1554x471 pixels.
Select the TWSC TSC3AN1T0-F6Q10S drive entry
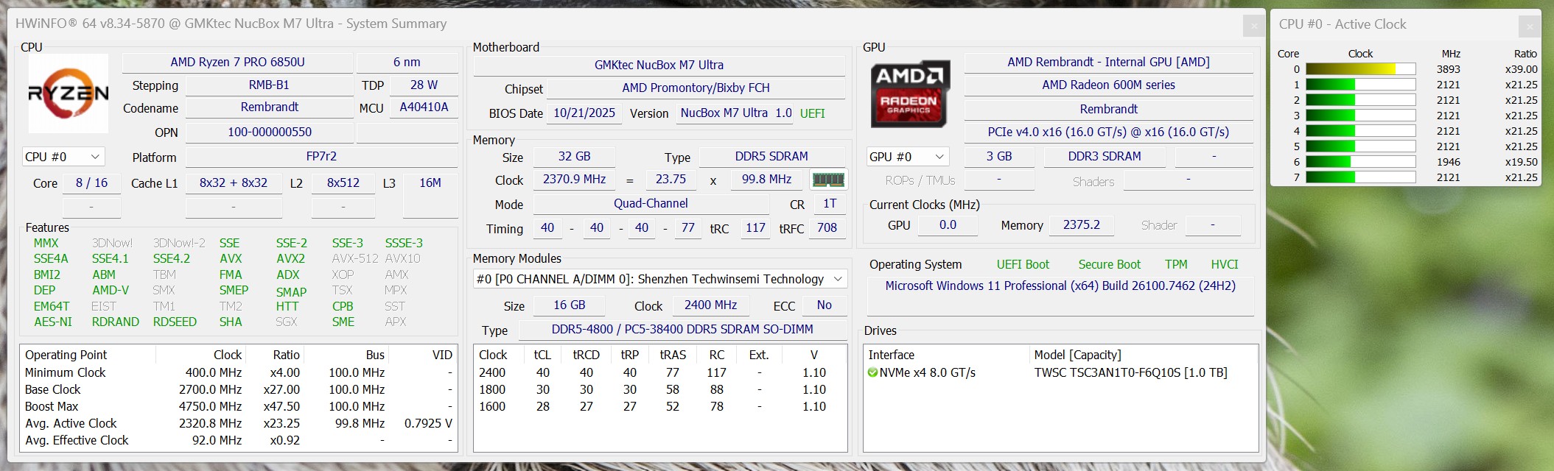tap(1130, 373)
